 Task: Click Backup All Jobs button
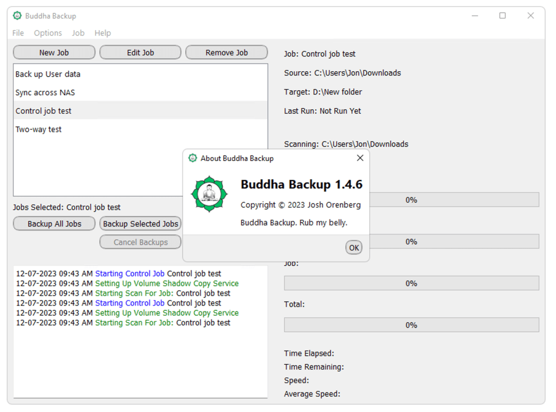point(54,224)
